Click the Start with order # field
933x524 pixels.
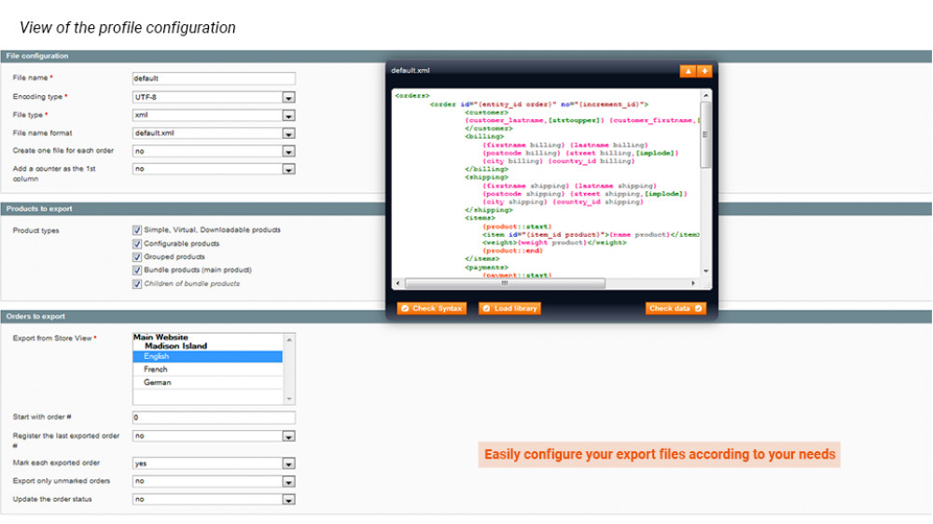click(214, 418)
